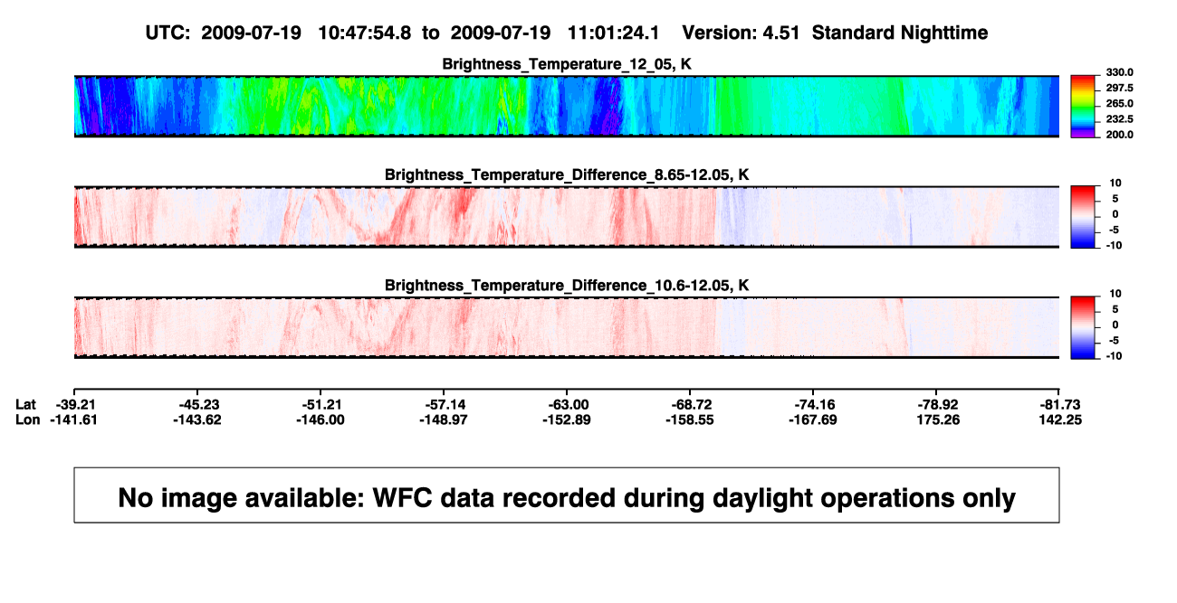Click latitude value -39.21

pos(73,404)
